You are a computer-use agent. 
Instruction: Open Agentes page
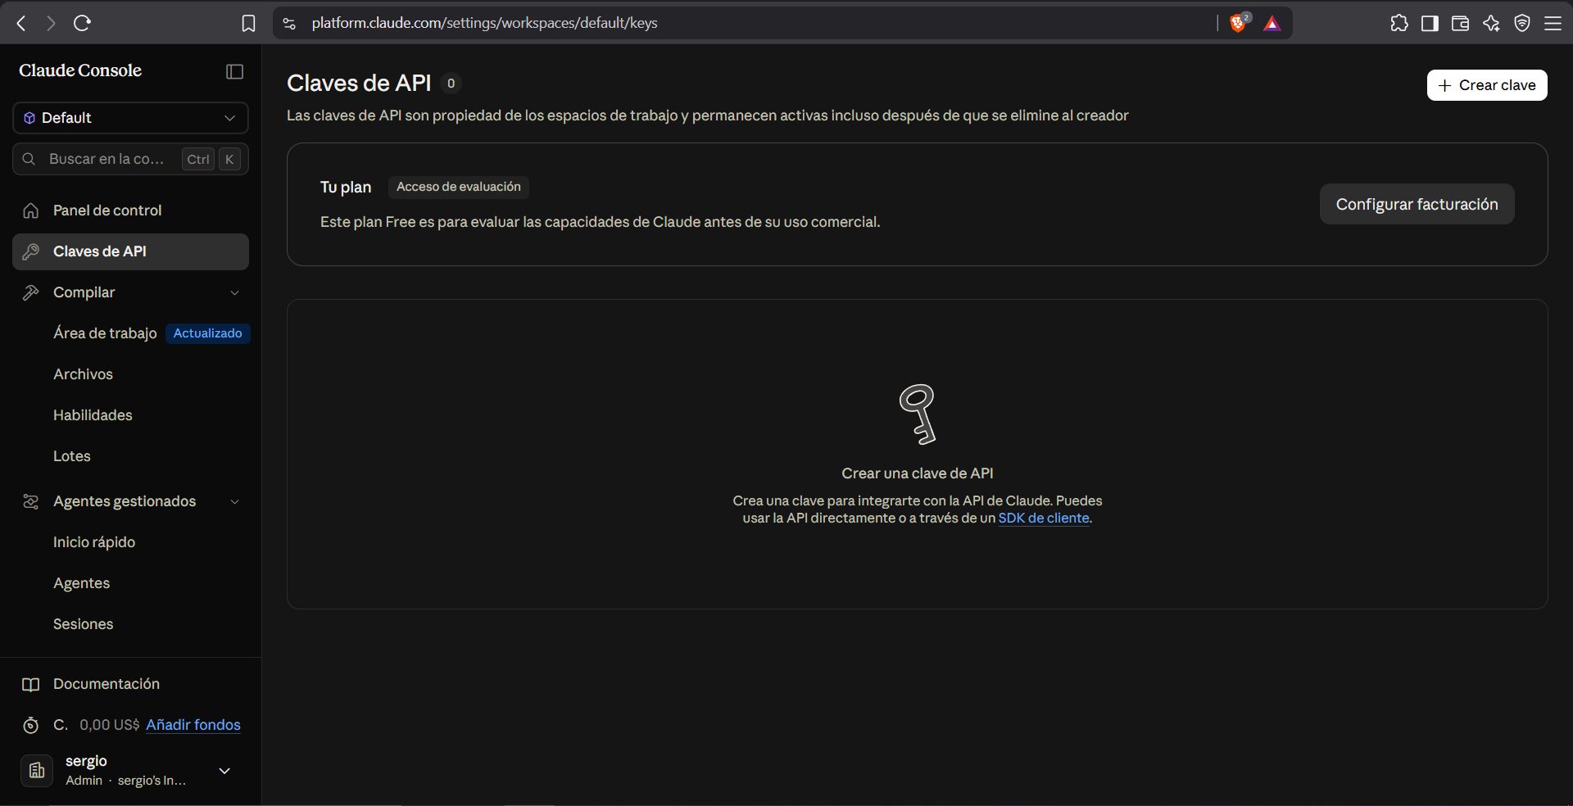81,583
